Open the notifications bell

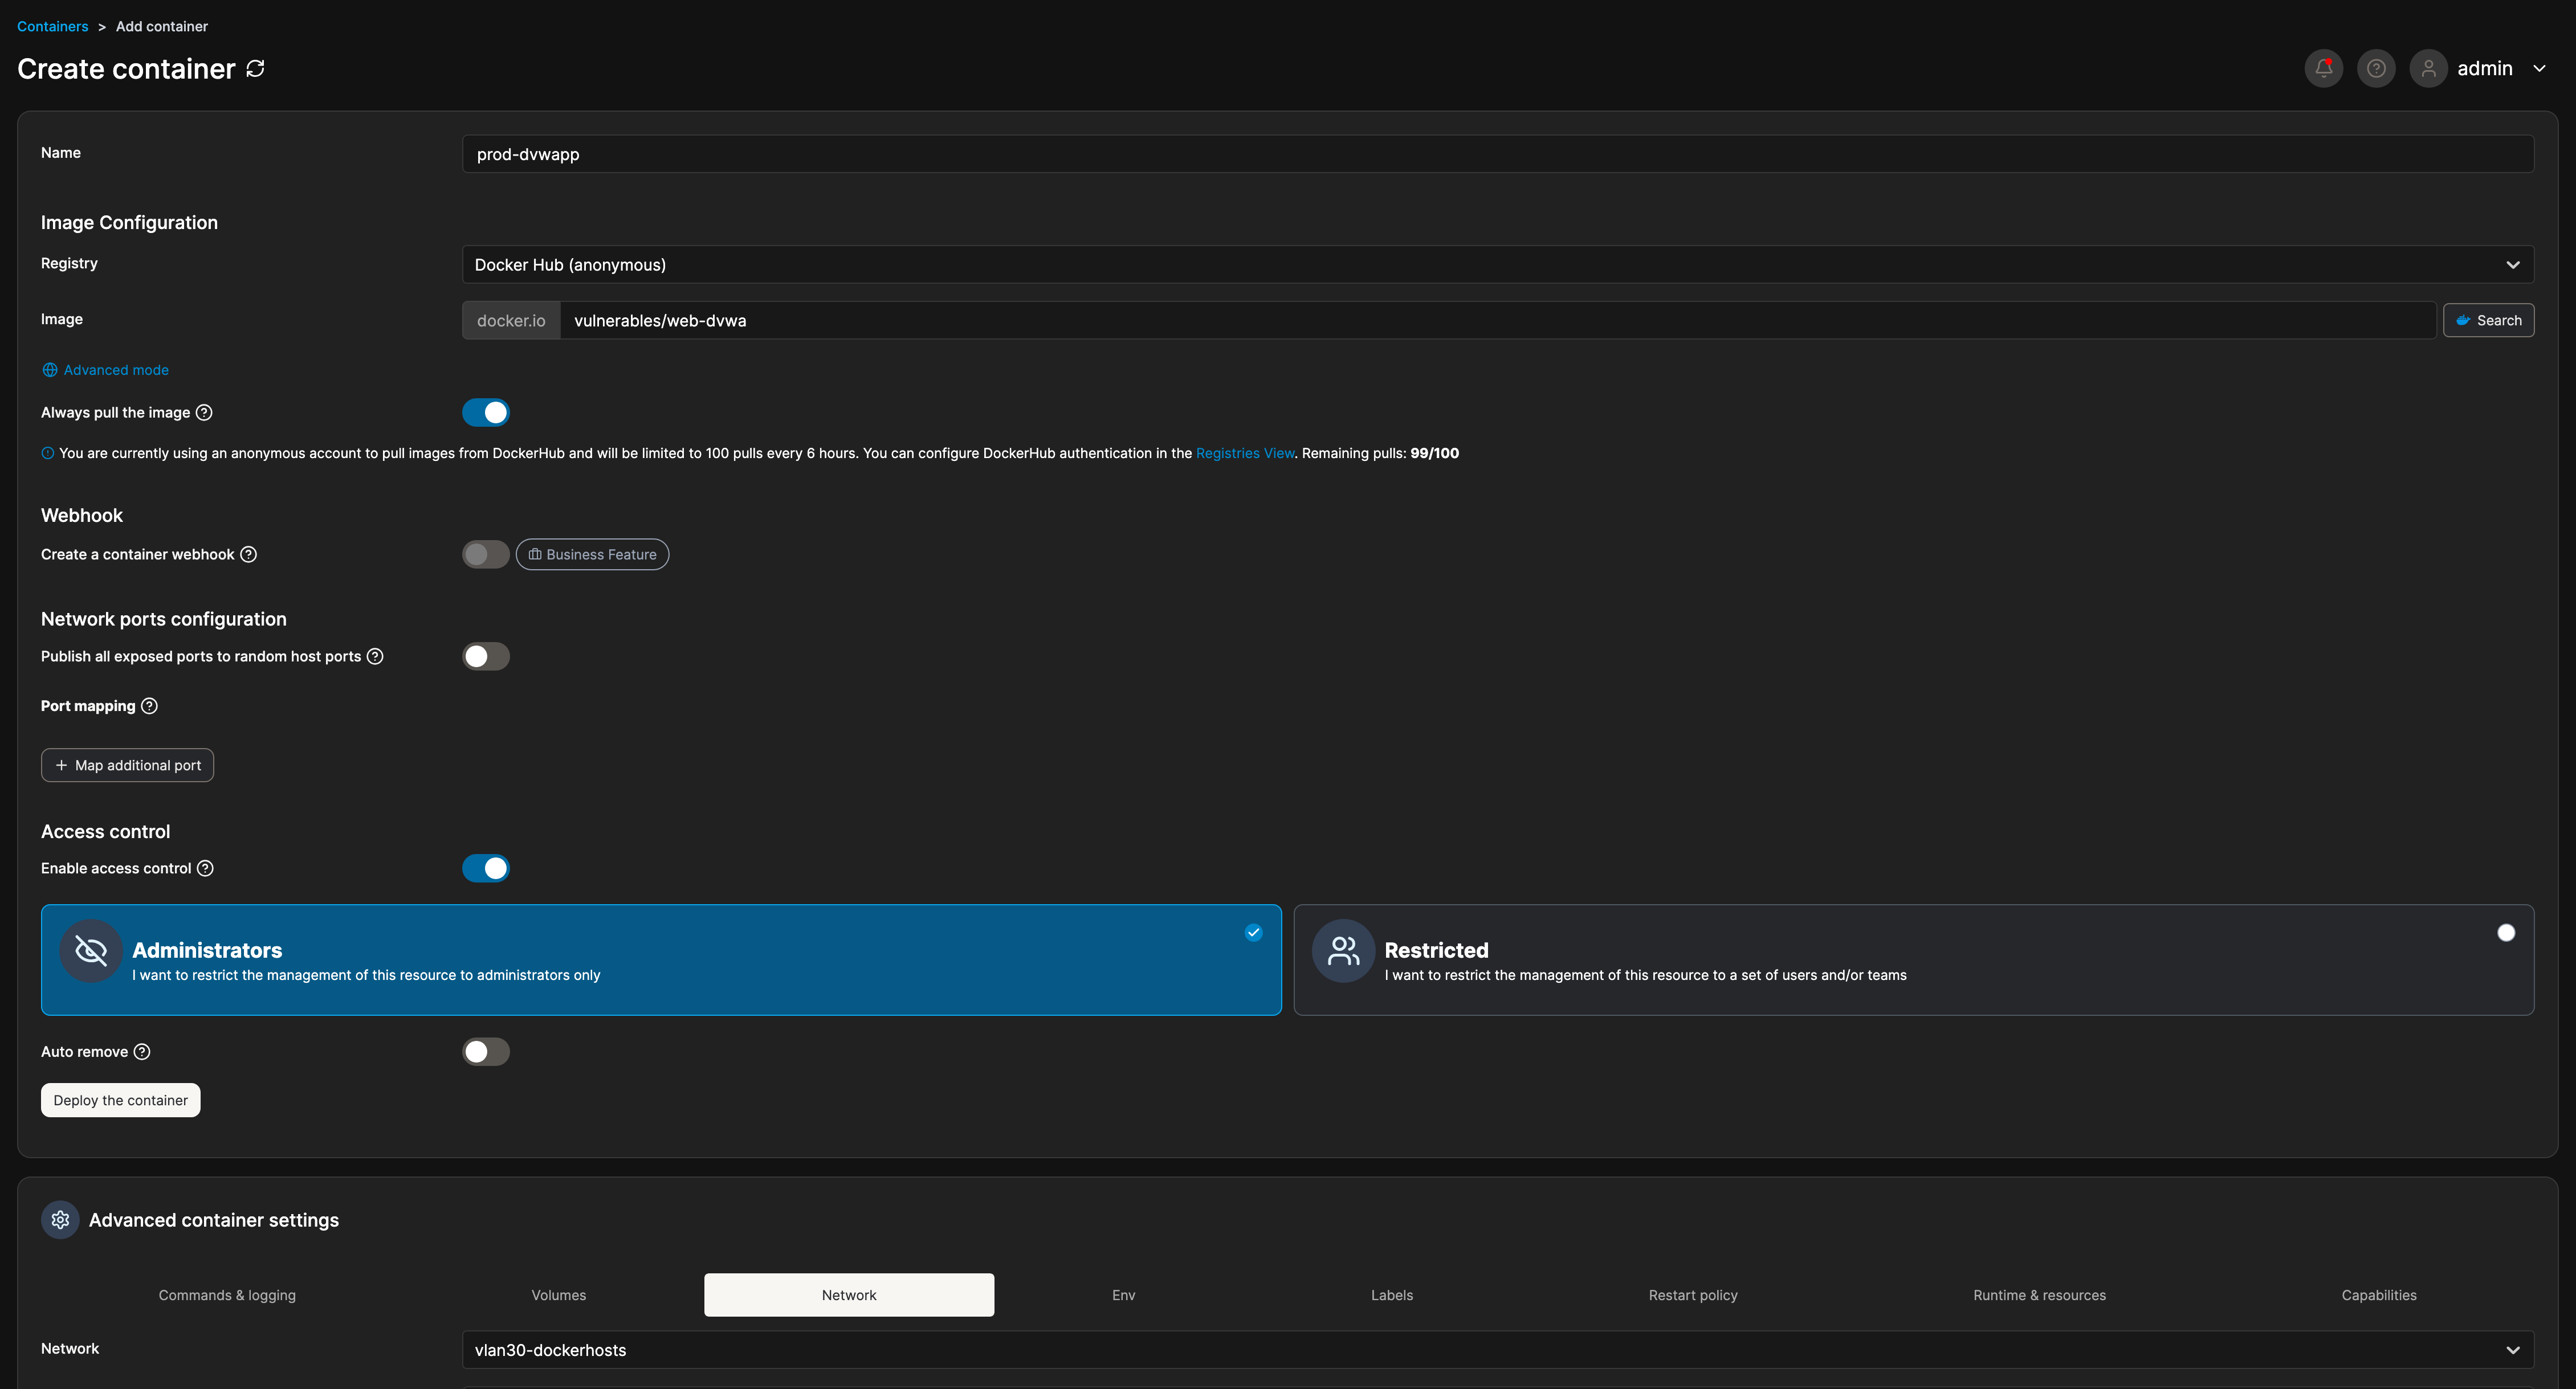[x=2323, y=69]
